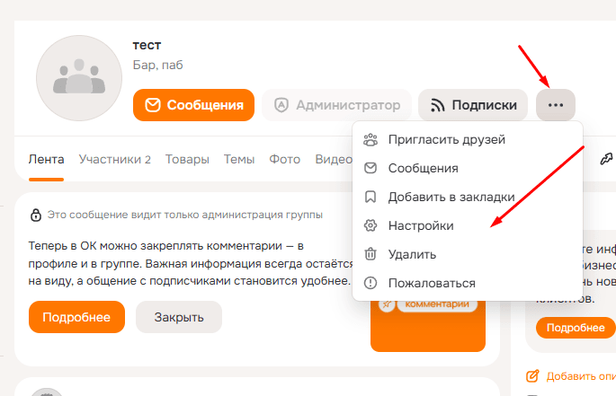Click the pin icon at right of tabs
The width and height of the screenshot is (616, 396).
point(606,159)
